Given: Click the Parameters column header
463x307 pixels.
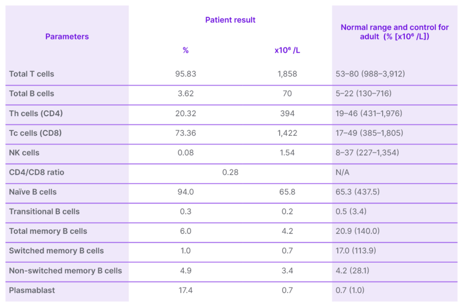Looking at the screenshot, I should pyautogui.click(x=67, y=36).
